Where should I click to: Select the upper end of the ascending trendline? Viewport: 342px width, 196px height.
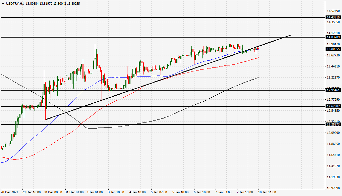point(291,35)
